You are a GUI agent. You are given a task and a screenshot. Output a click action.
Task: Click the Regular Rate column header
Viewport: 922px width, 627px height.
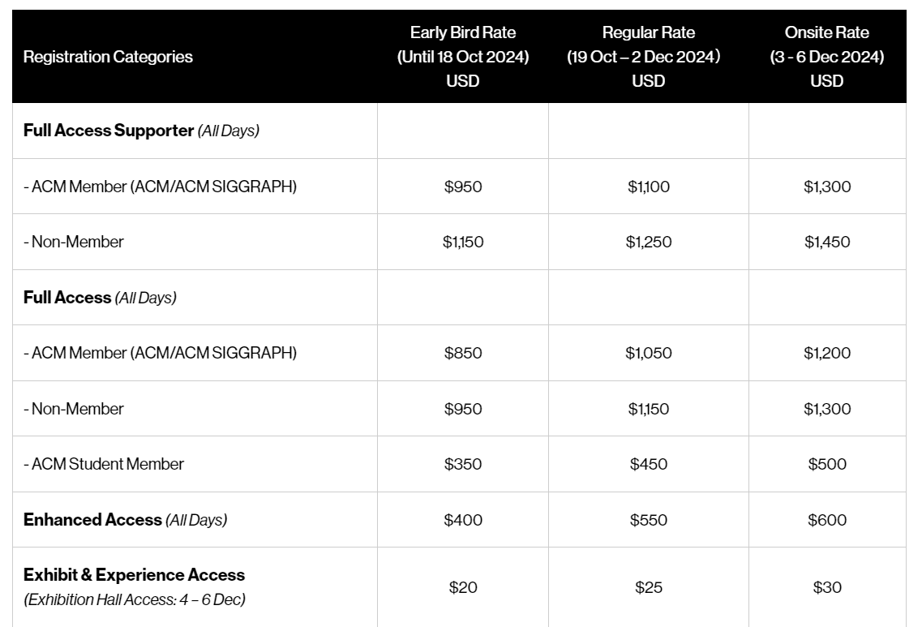648,57
